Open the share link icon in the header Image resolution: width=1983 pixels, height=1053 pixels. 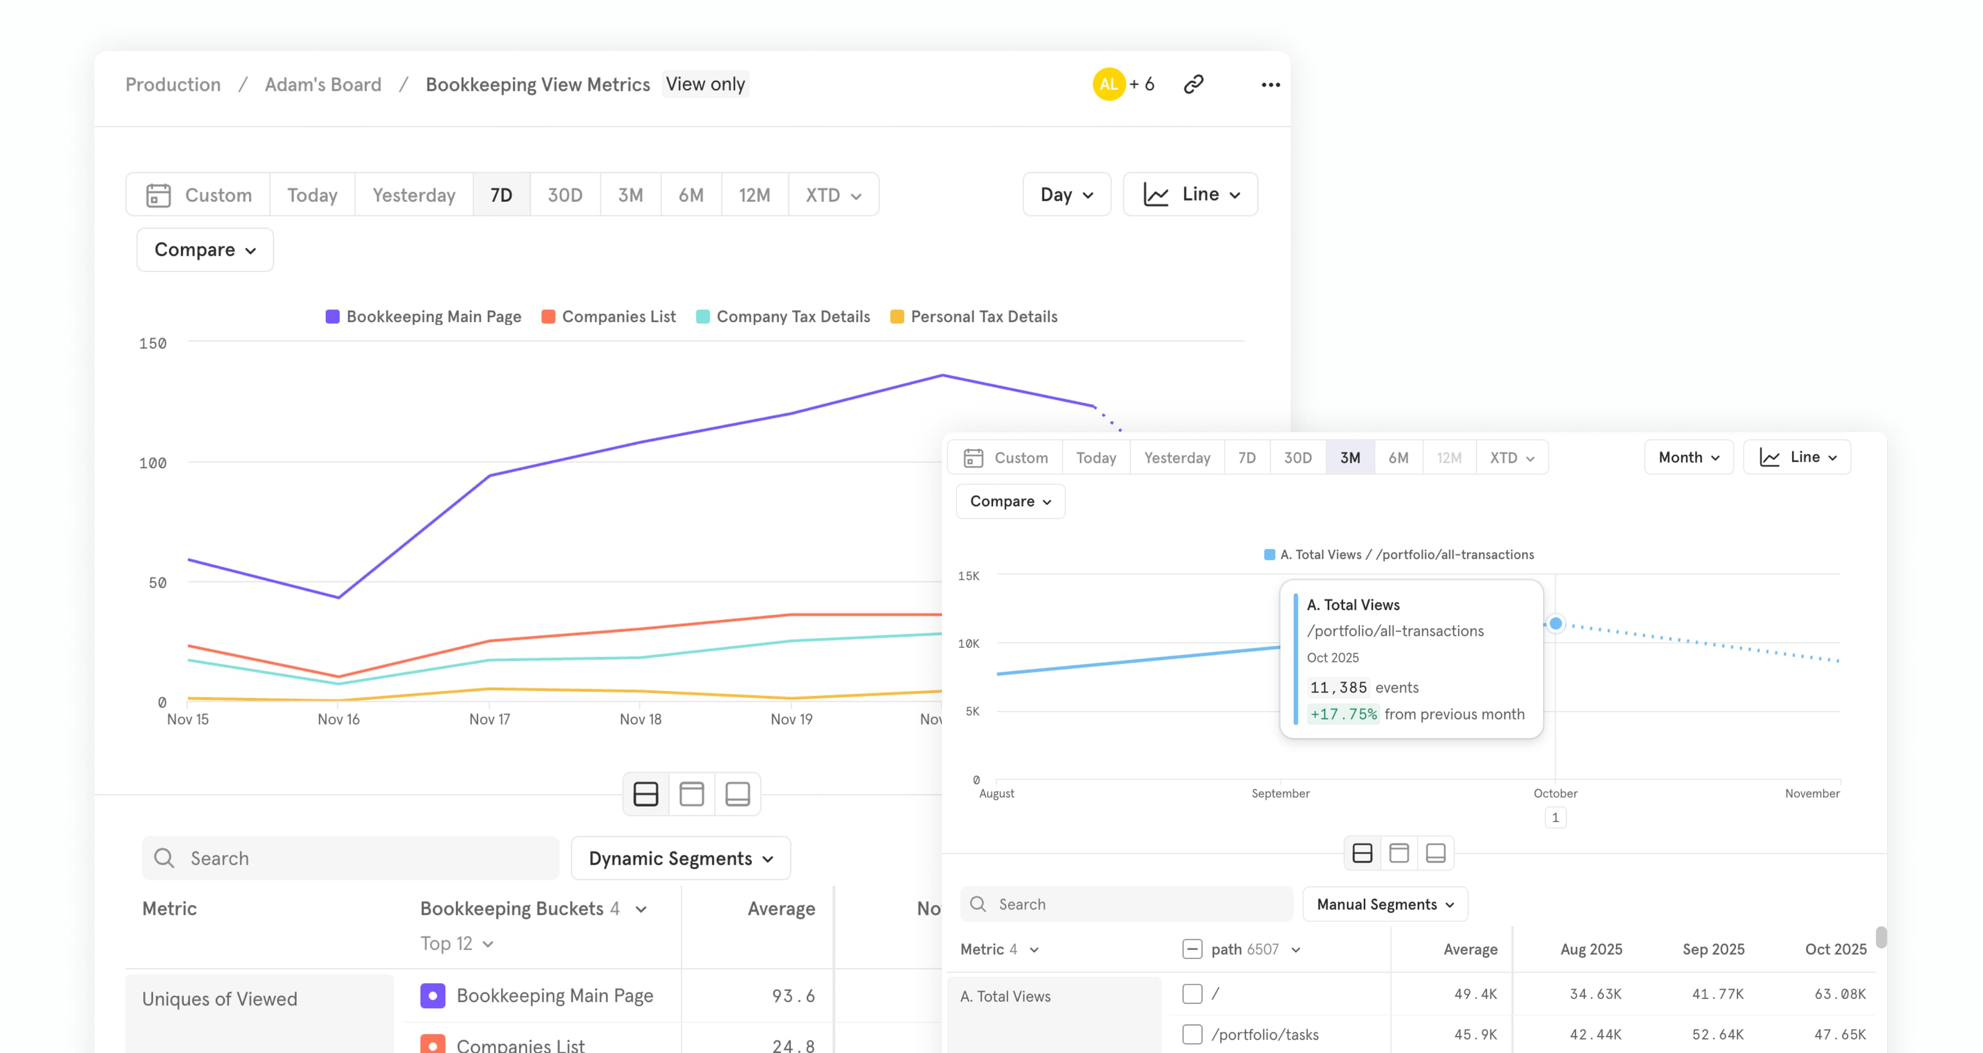point(1194,84)
